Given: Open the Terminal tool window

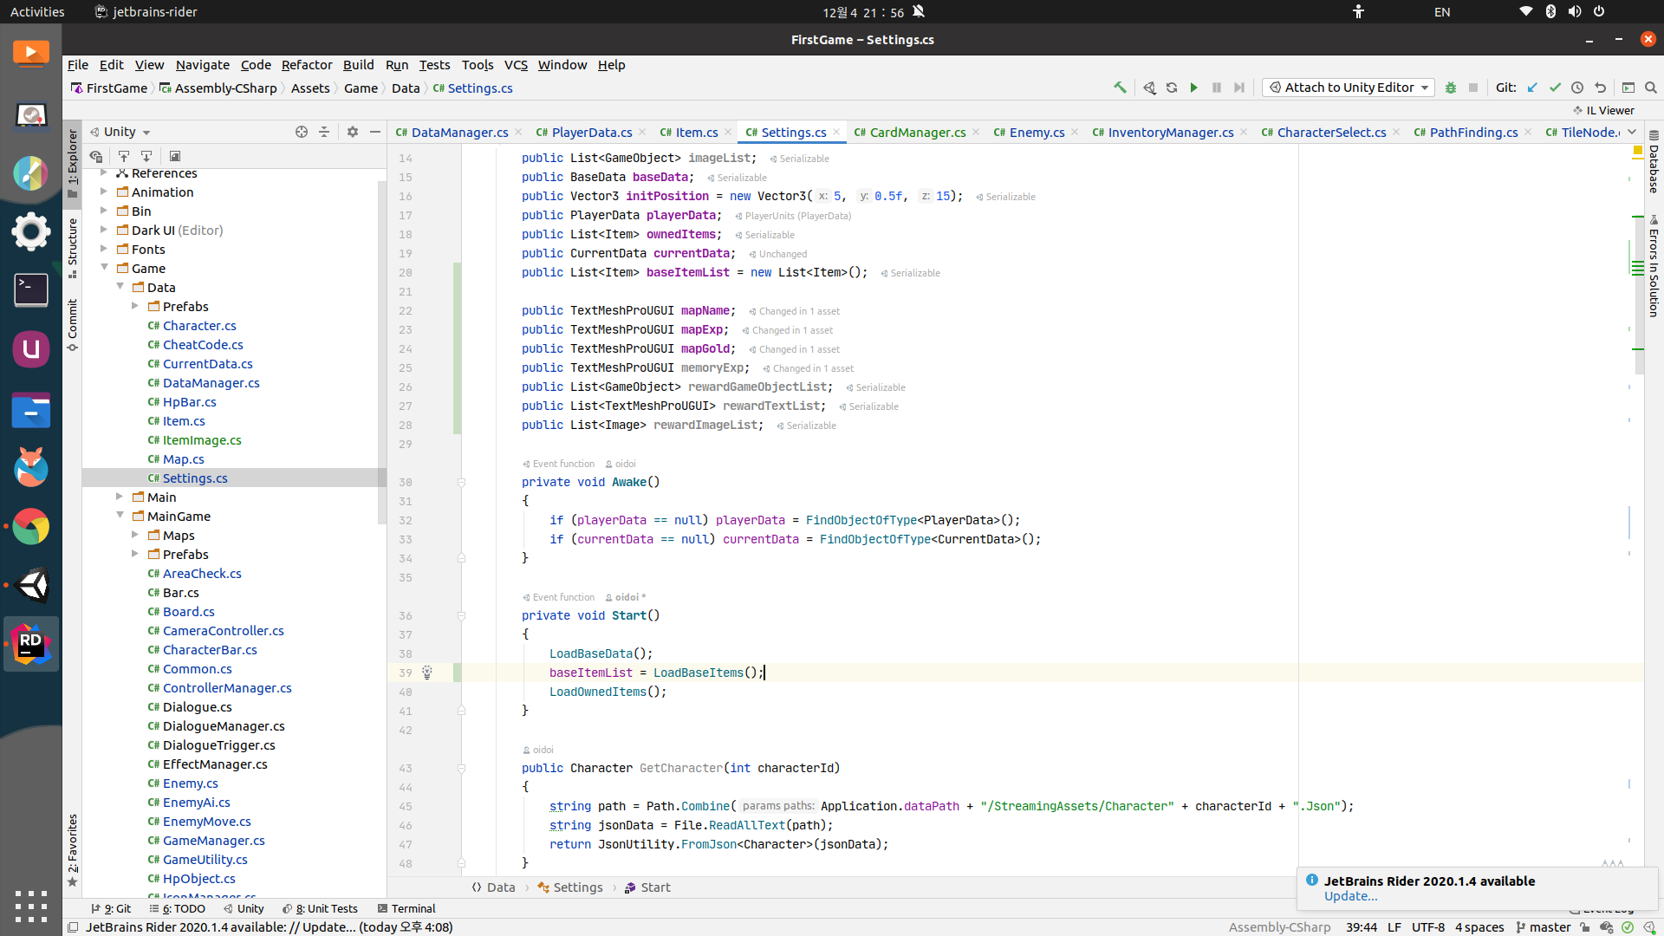Looking at the screenshot, I should pyautogui.click(x=406, y=908).
